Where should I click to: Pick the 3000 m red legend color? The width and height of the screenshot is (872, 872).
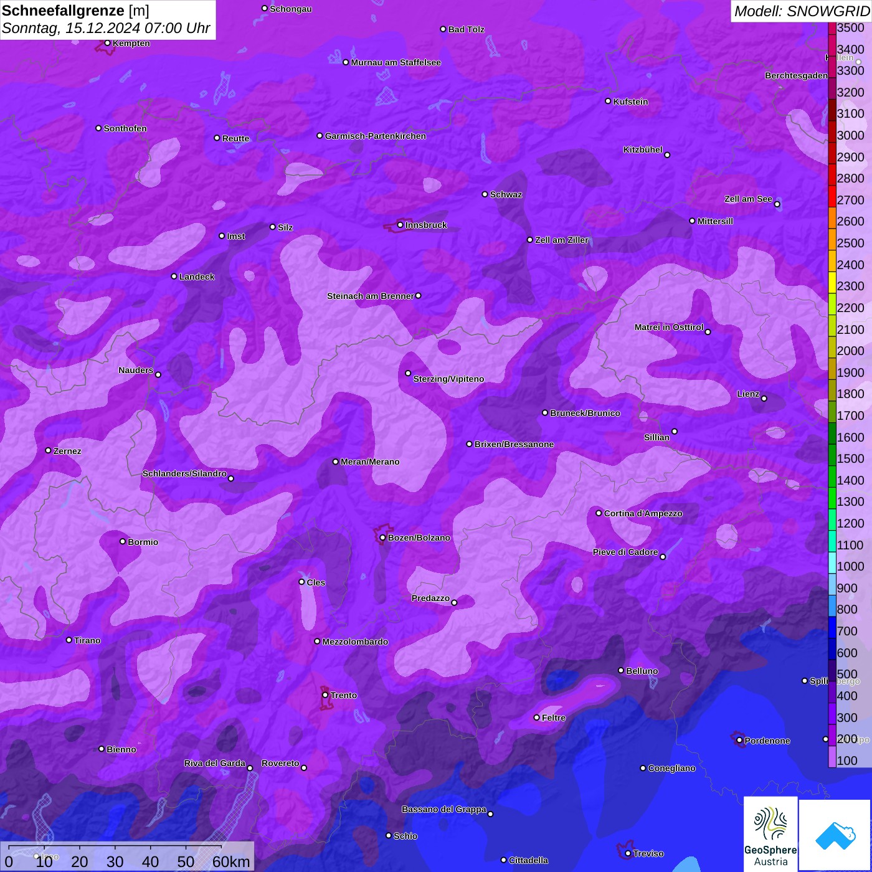832,135
